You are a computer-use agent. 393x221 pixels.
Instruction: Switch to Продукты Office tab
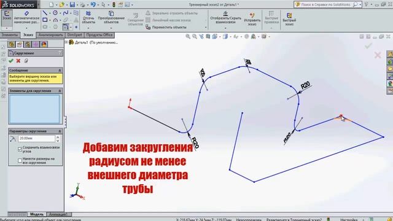[99, 35]
